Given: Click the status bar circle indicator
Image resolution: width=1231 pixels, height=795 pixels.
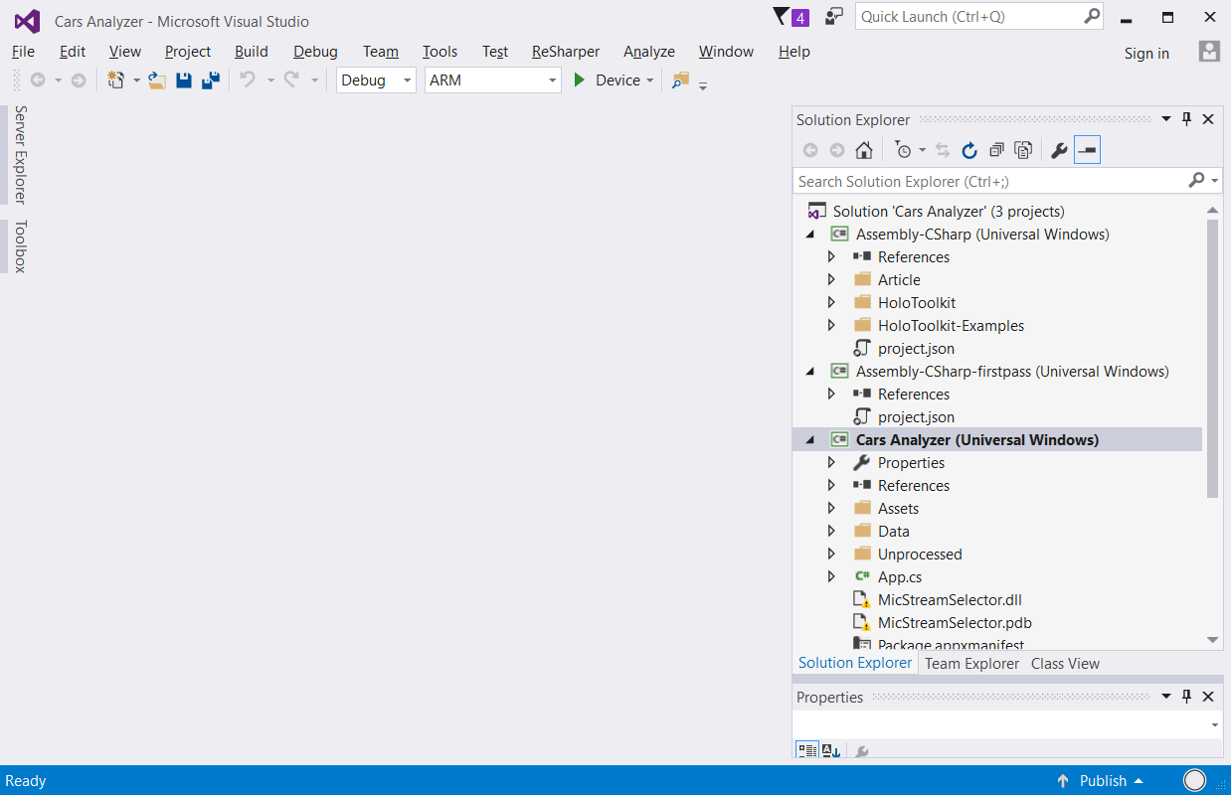Looking at the screenshot, I should [x=1195, y=781].
